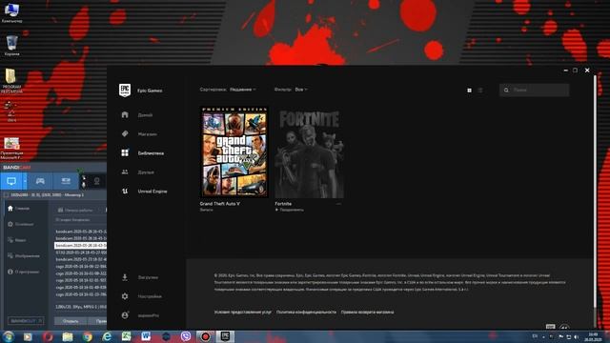Open Bandicam Изображения image tab

point(24,256)
